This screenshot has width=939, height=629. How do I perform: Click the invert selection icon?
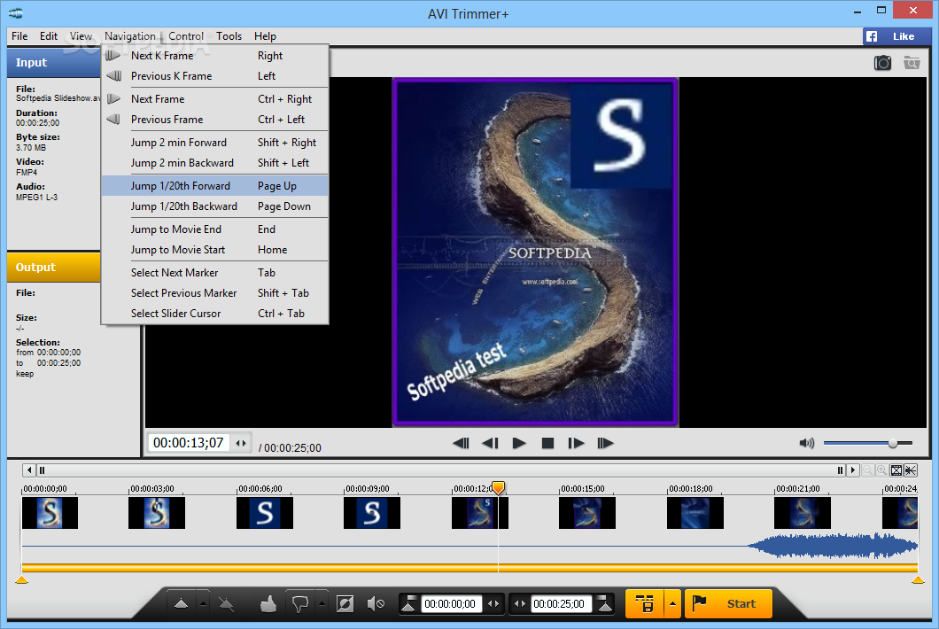[x=345, y=604]
